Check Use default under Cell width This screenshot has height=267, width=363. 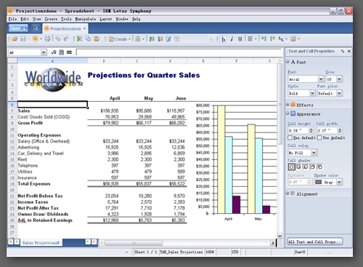319,138
